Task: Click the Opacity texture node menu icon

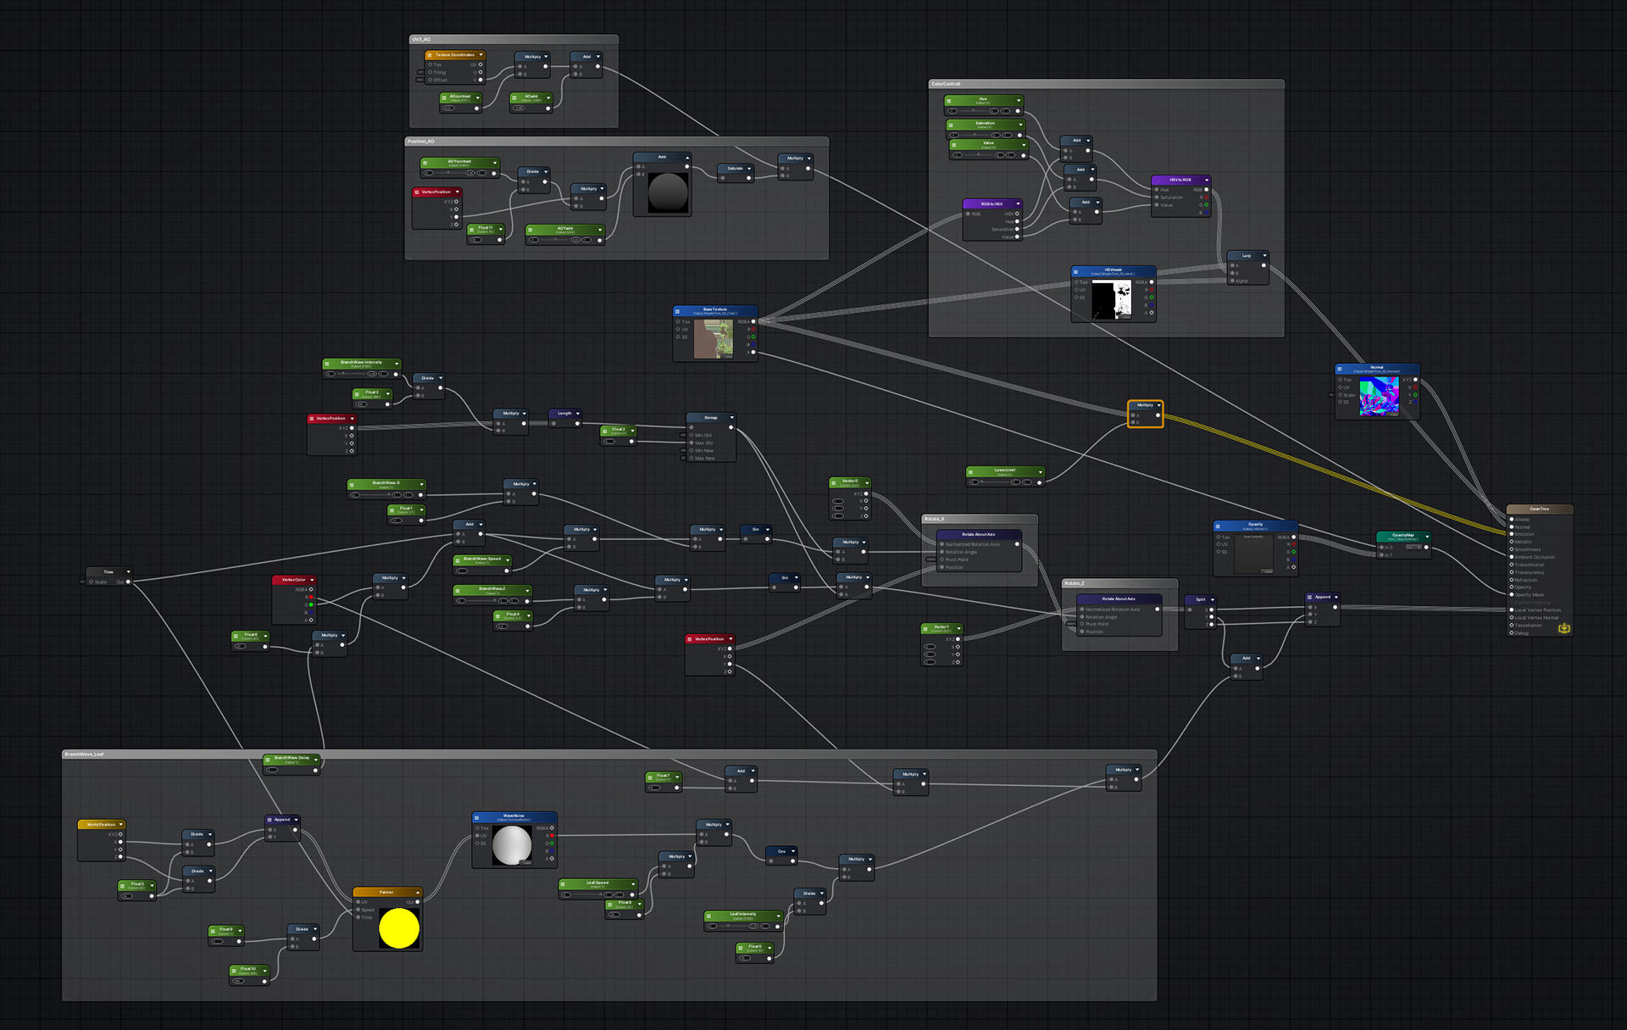Action: pos(1218,526)
